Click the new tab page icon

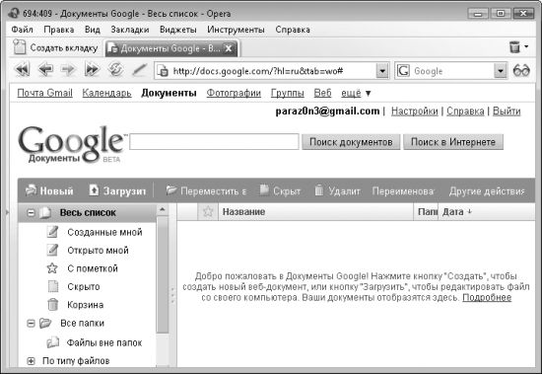[20, 47]
